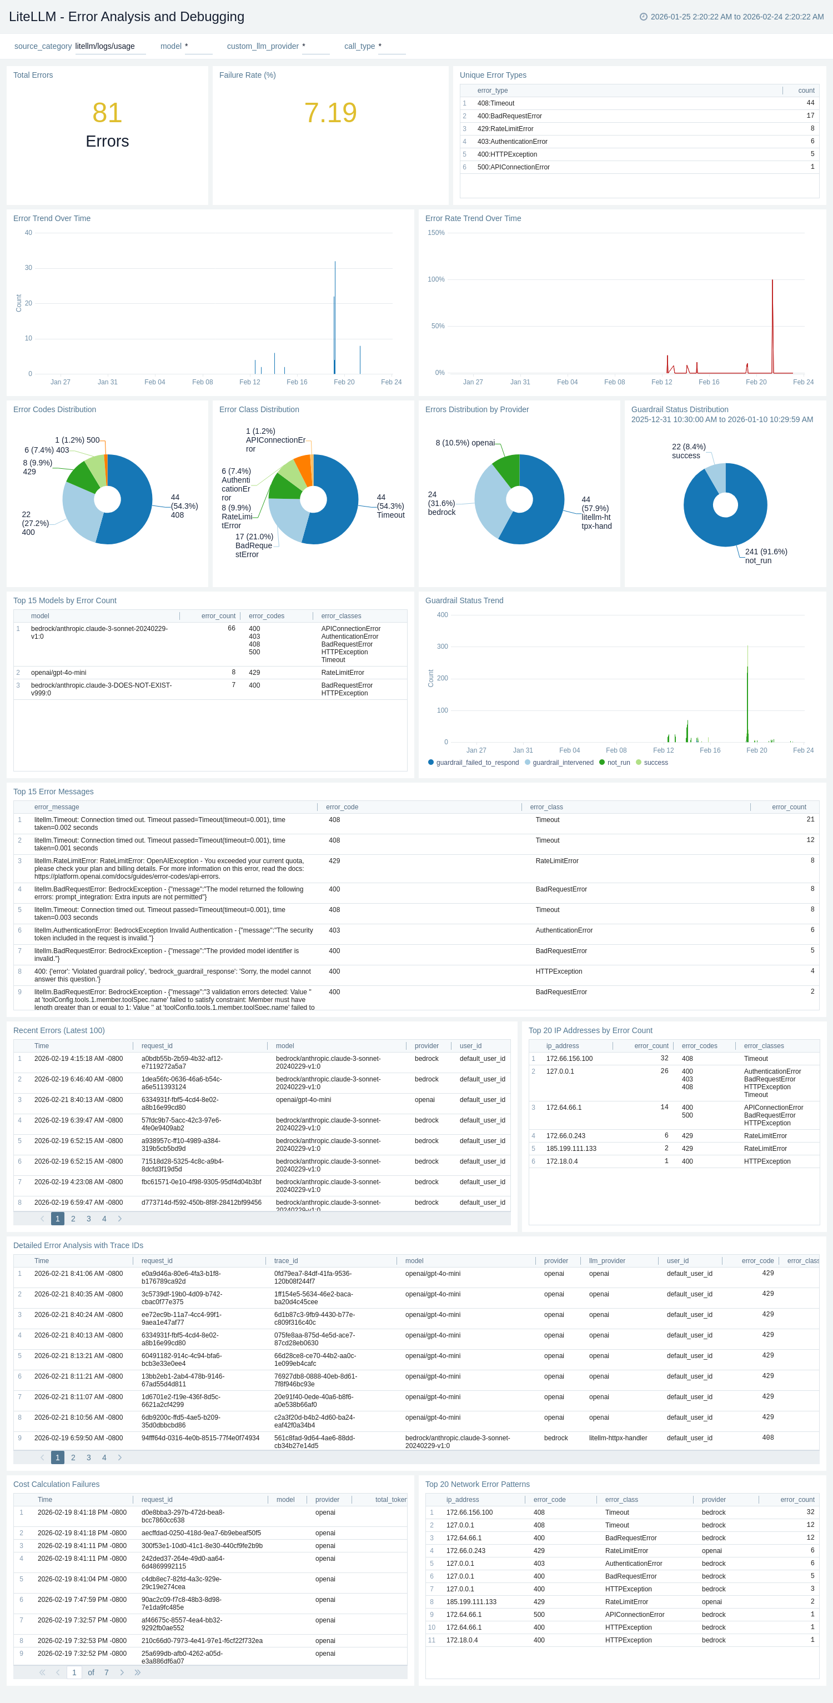The height and width of the screenshot is (1703, 833).
Task: Go to next page in Recent Errors pagination
Action: pos(119,1219)
